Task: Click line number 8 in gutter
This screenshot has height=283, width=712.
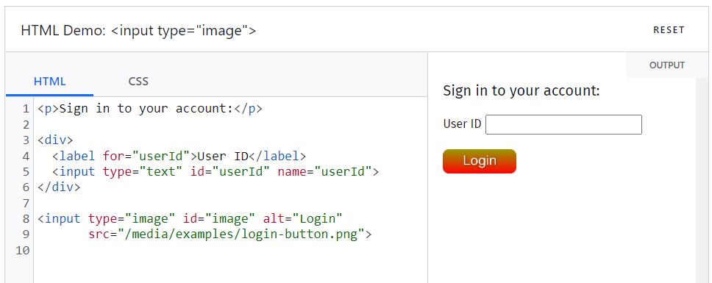Action: [x=26, y=218]
